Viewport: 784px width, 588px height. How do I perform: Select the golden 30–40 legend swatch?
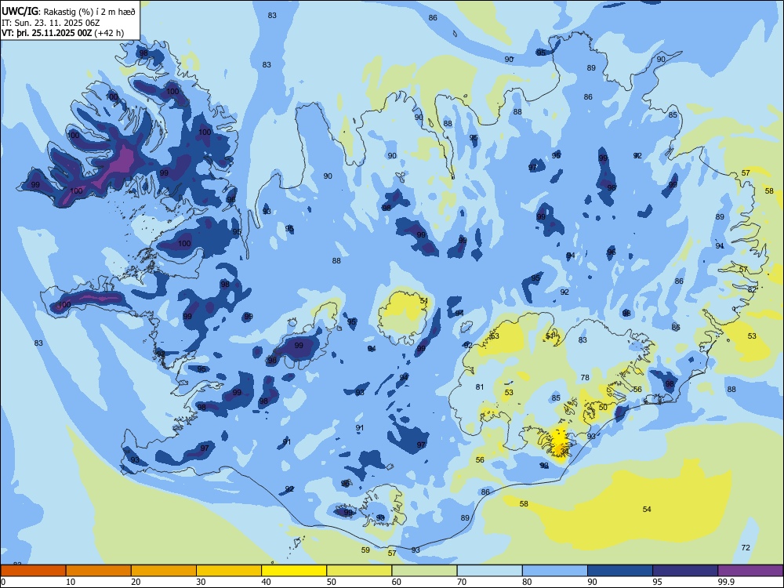coord(229,571)
